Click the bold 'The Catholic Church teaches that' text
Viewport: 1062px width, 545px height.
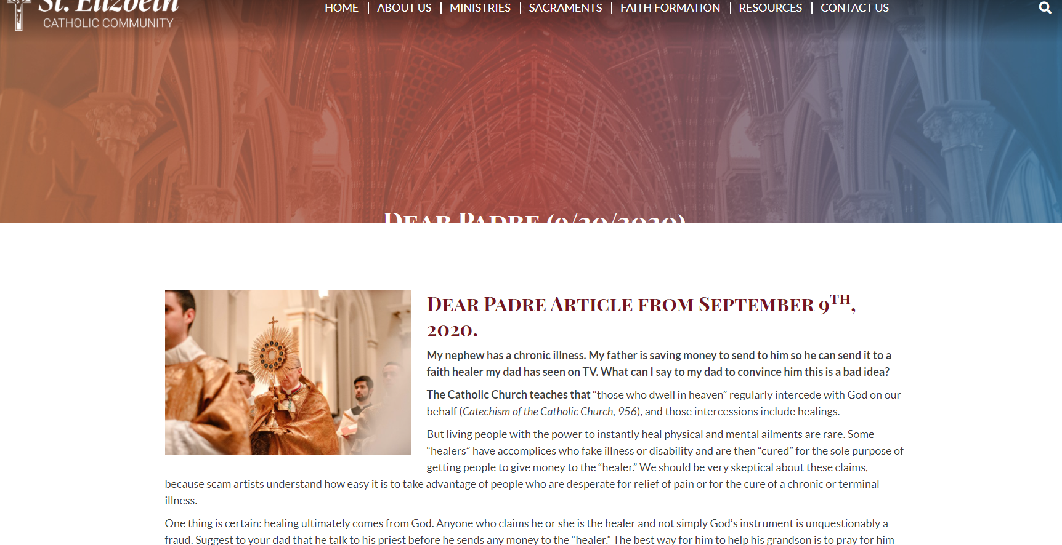pyautogui.click(x=508, y=395)
